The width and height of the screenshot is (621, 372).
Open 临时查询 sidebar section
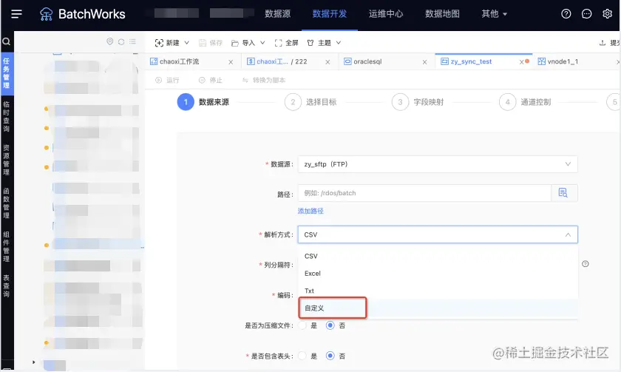tap(7, 116)
